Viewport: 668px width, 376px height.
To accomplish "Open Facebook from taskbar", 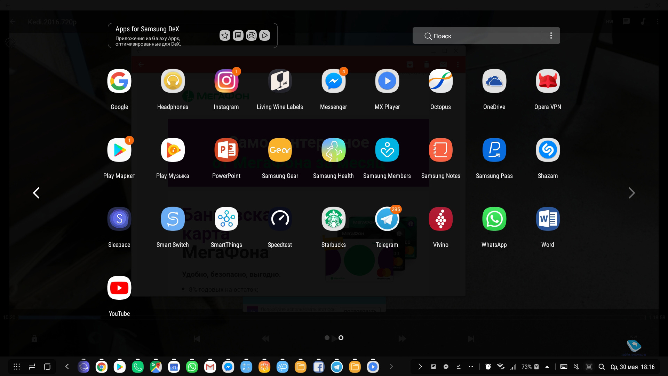I will (319, 367).
